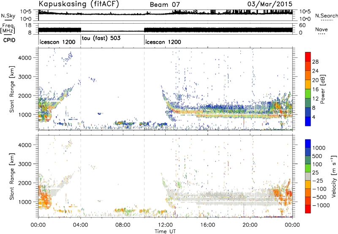Click the '04:00' time axis tick label
Image resolution: width=338 pixels, height=234 pixels.
coord(81,225)
